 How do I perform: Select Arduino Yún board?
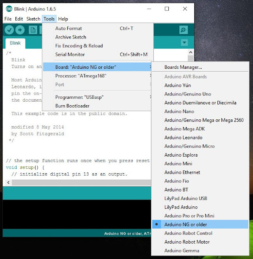tap(200, 85)
